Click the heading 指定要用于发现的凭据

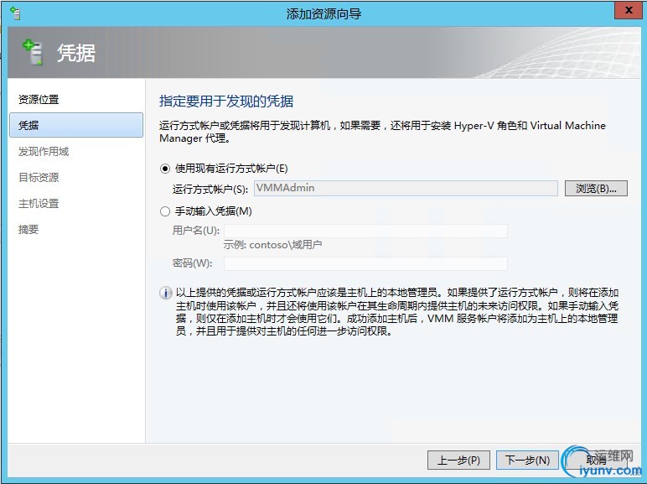click(x=226, y=101)
